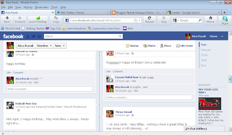Screen dimensions: 232x136
Task: Close the Aiza Razak tab
Action: [53, 13]
